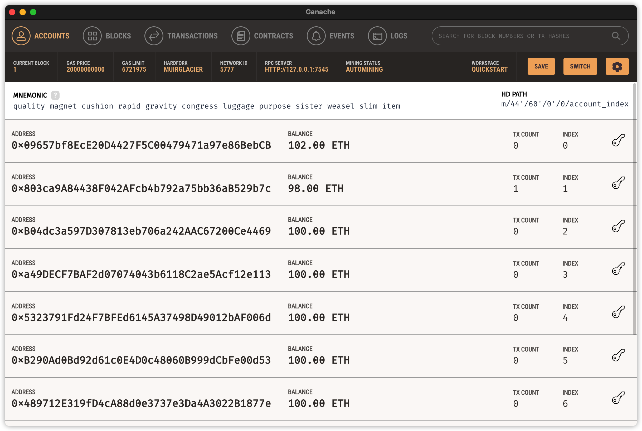Click the RPC server HTTP://127.0.0.1:7545 value

click(x=296, y=70)
